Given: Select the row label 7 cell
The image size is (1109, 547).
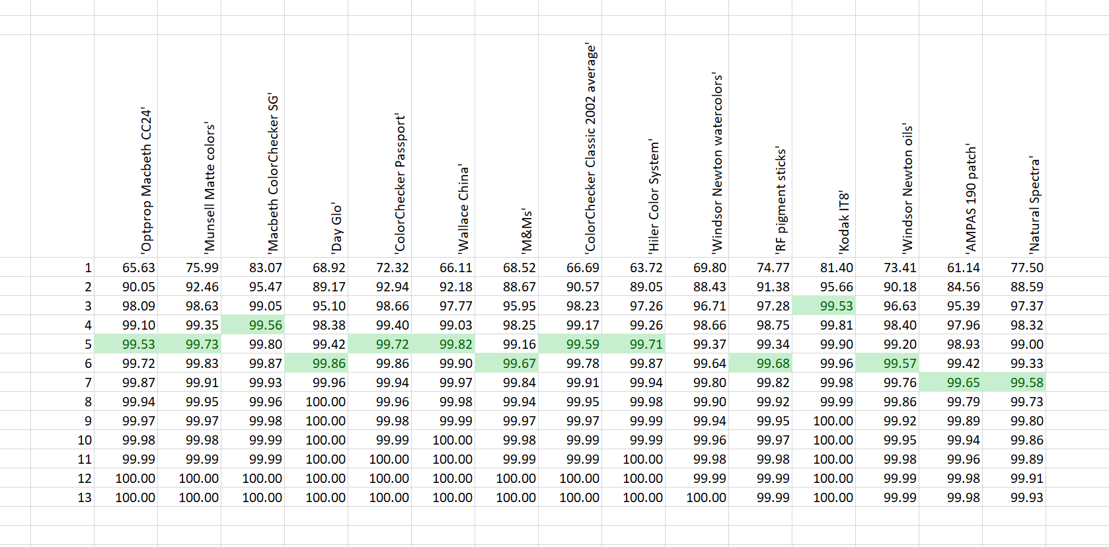Looking at the screenshot, I should click(62, 383).
